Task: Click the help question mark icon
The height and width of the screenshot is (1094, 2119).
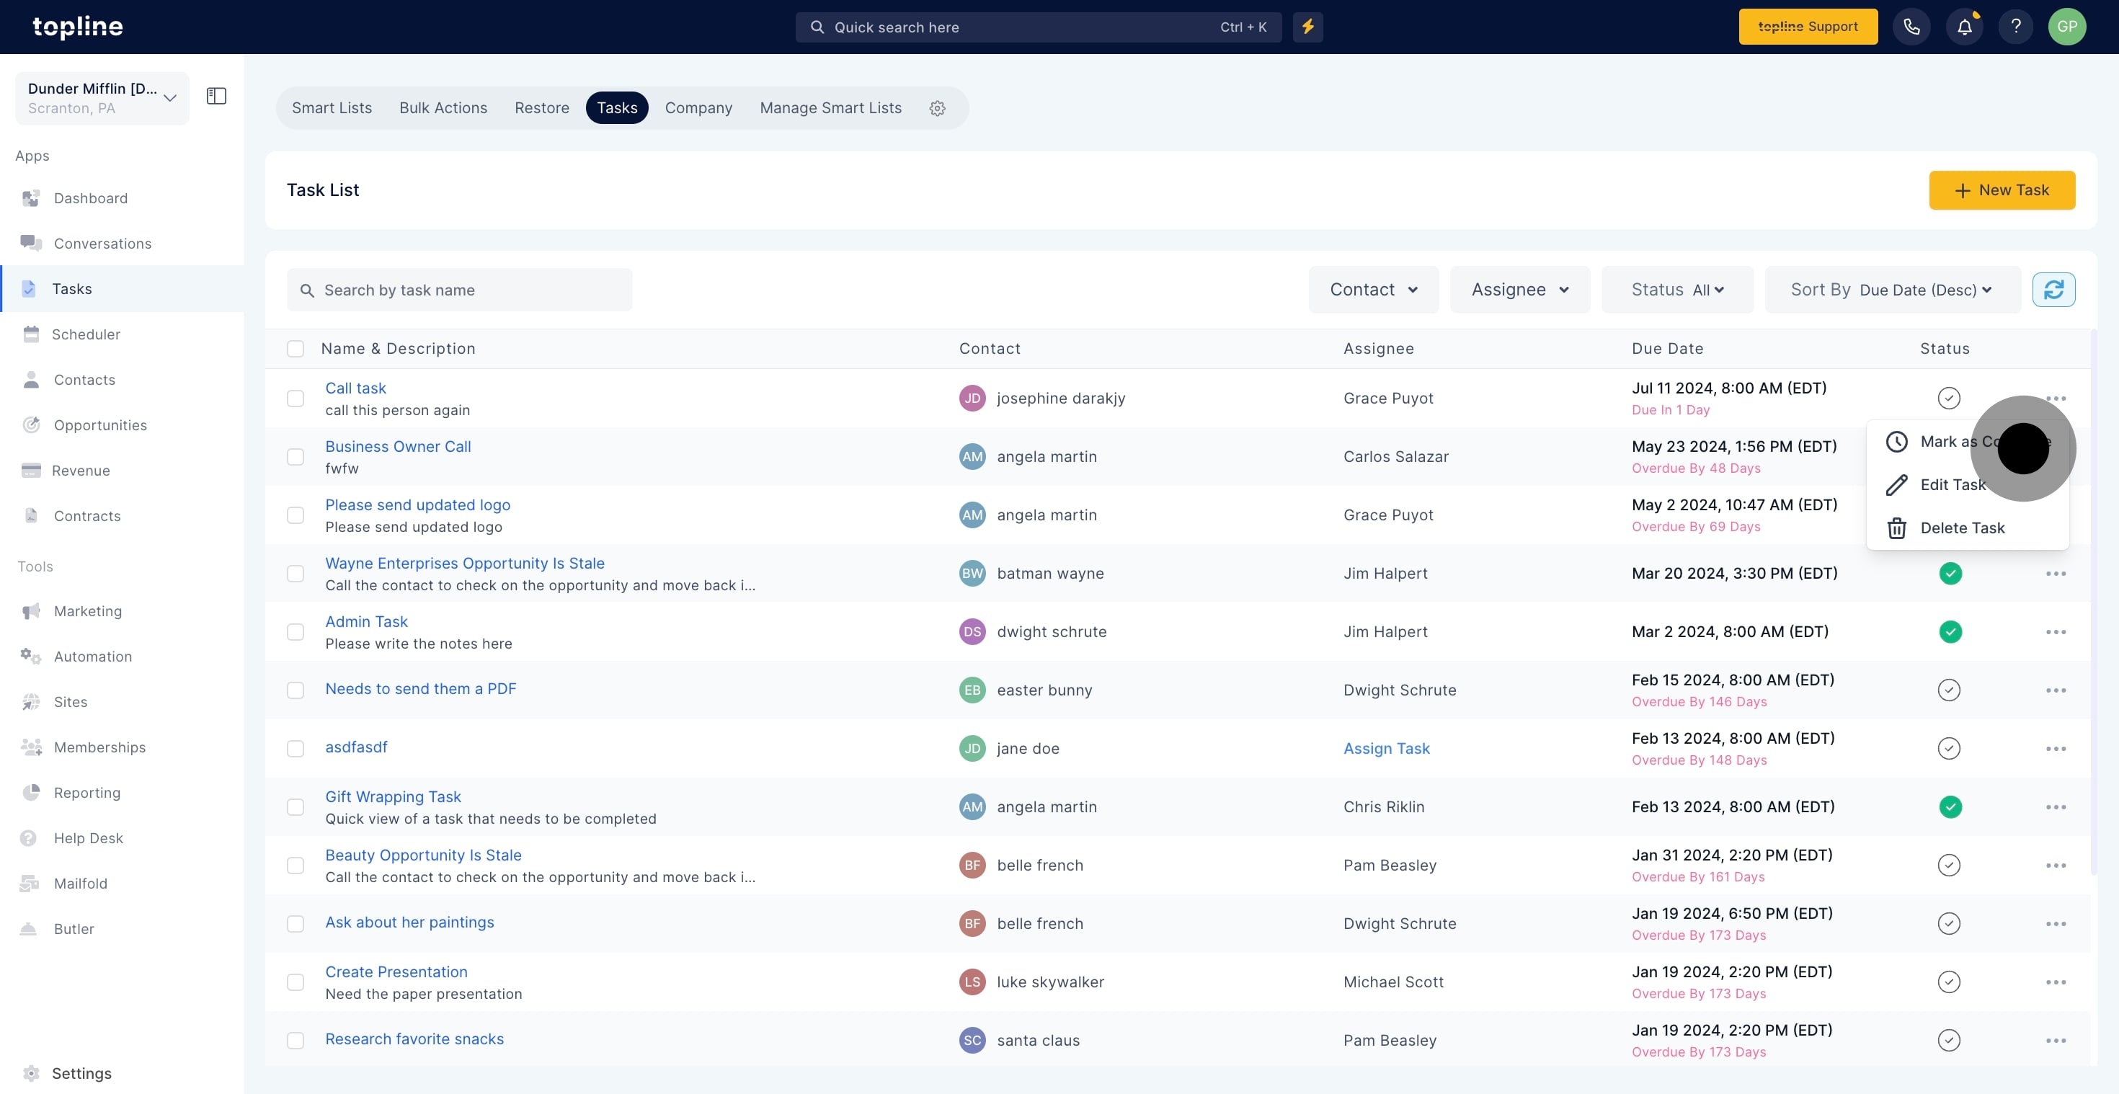Action: (2015, 27)
